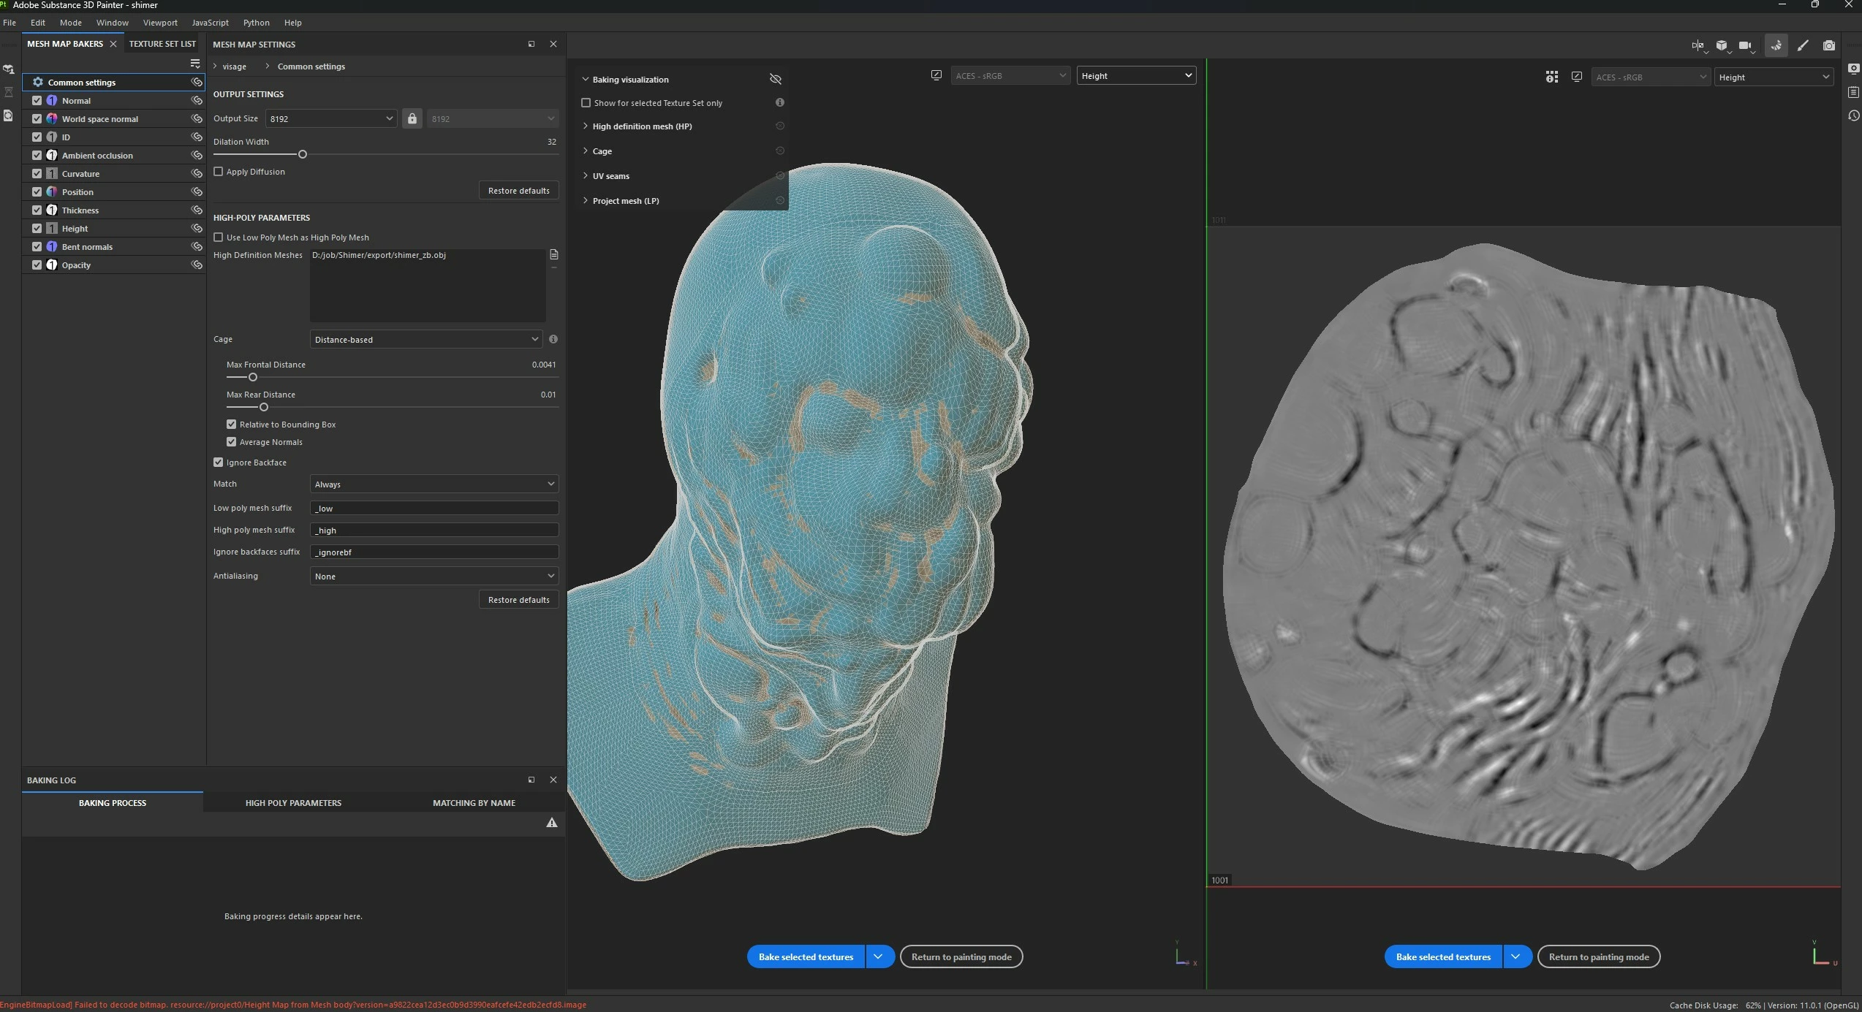Viewport: 1862px width, 1012px height.
Task: Open the Viewport menu
Action: pyautogui.click(x=160, y=23)
